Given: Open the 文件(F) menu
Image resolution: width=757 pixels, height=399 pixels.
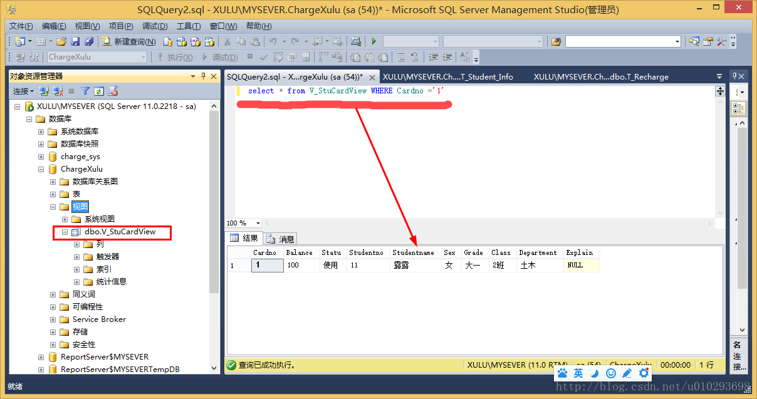Looking at the screenshot, I should point(22,26).
